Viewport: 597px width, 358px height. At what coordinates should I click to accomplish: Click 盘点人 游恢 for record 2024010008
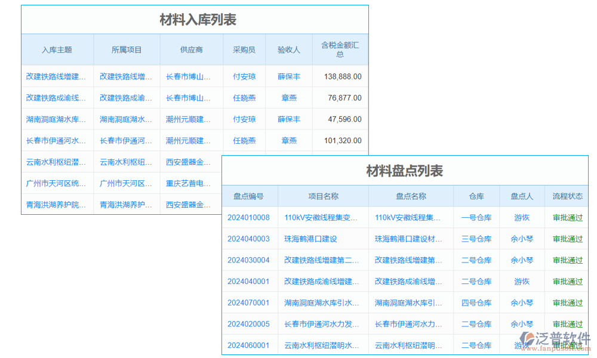click(521, 217)
